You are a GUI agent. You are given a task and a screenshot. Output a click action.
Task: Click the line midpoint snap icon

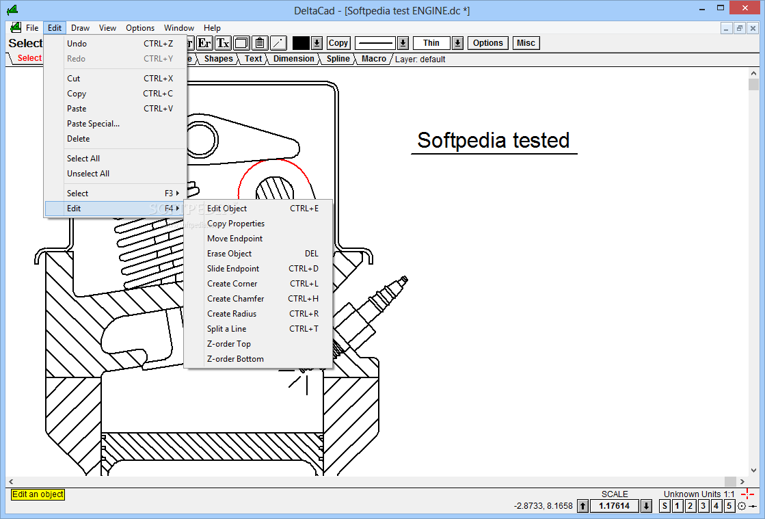pyautogui.click(x=753, y=506)
